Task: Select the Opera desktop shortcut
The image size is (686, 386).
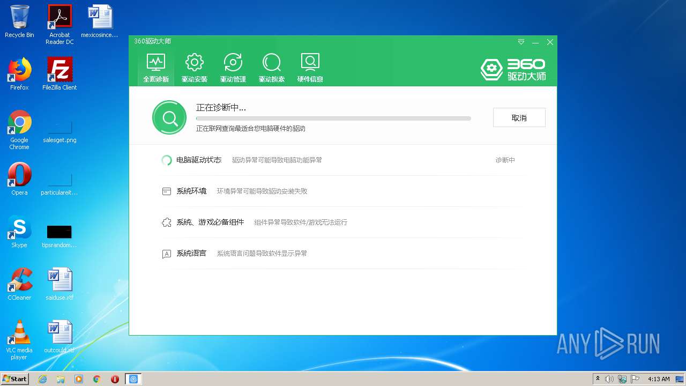Action: pos(19,179)
